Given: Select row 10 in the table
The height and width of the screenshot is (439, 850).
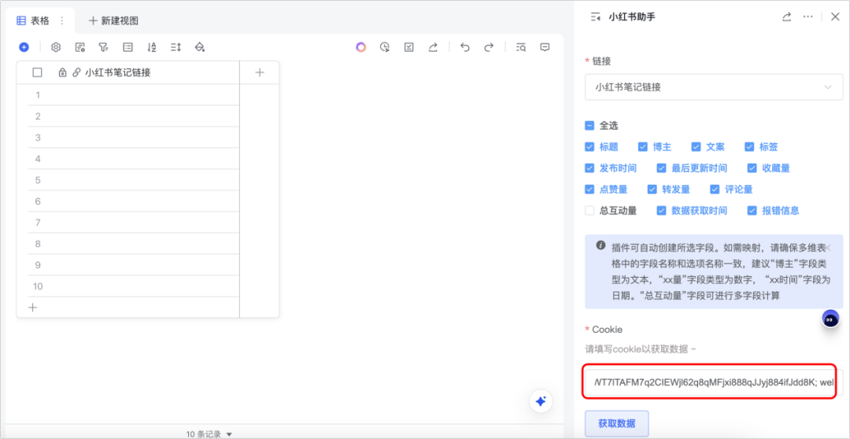Looking at the screenshot, I should 38,286.
